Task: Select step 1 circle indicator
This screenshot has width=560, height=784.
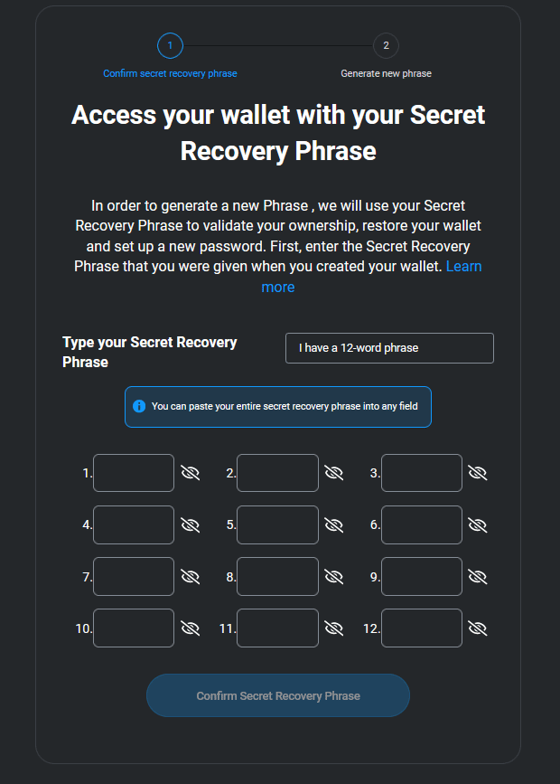Action: tap(170, 45)
